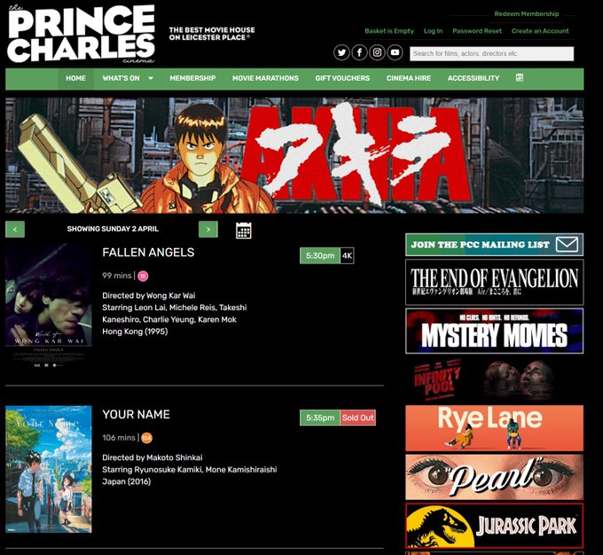The height and width of the screenshot is (555, 603).
Task: Open the cinema's YouTube channel icon
Action: click(x=395, y=52)
